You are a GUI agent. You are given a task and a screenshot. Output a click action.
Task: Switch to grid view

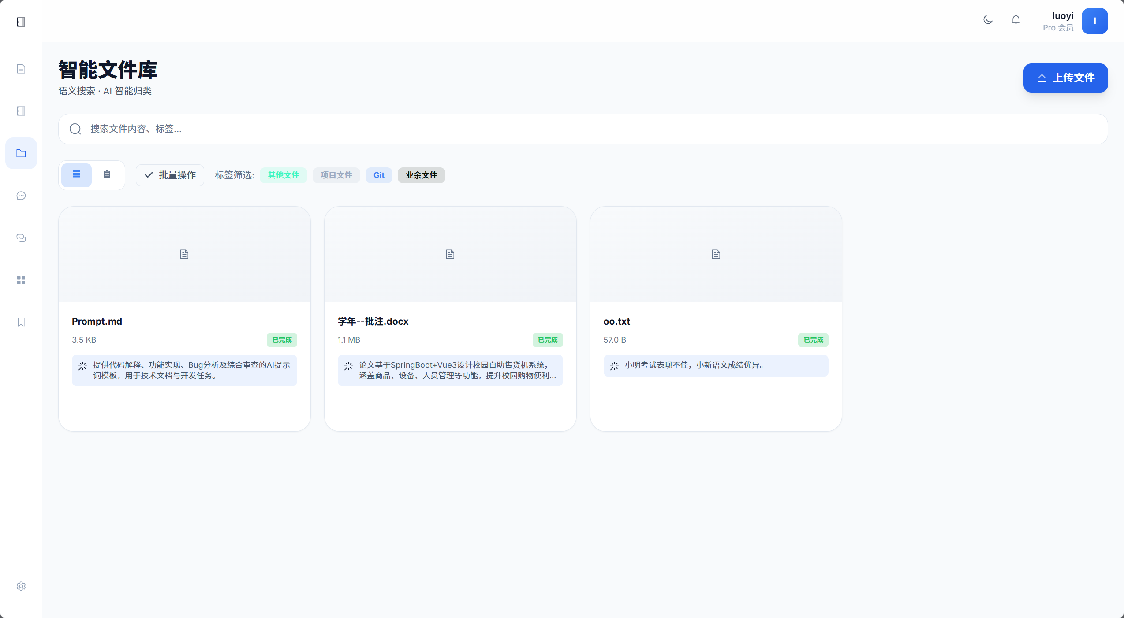click(x=76, y=175)
